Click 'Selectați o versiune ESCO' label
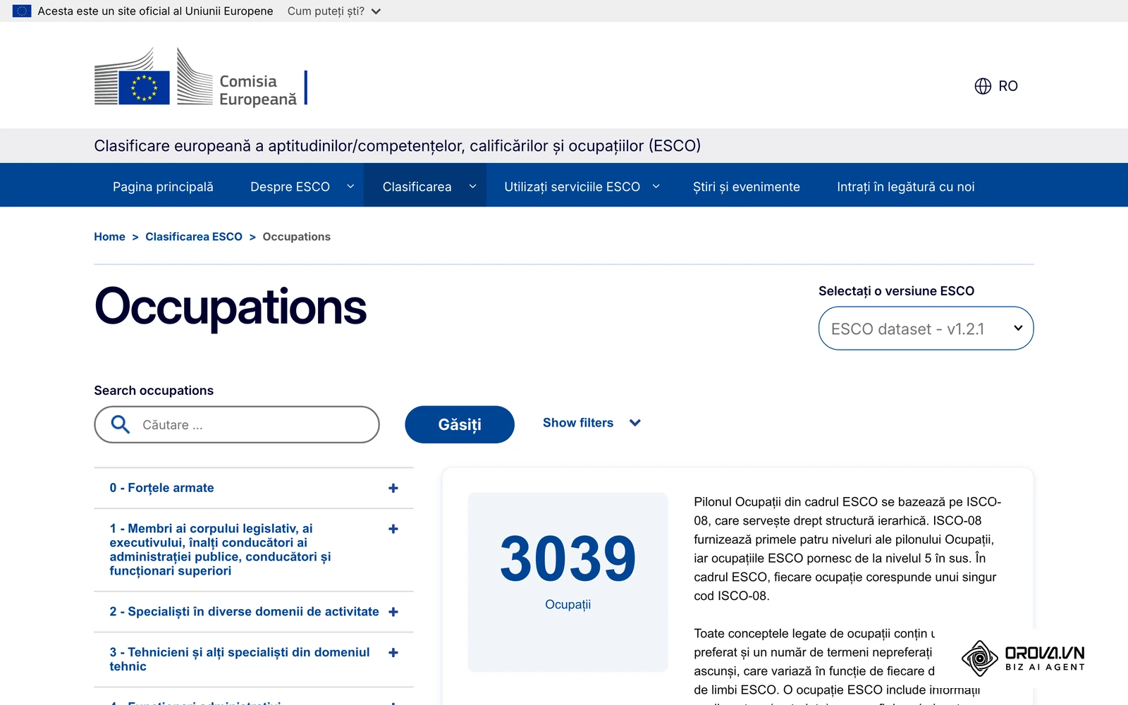This screenshot has width=1128, height=705. (896, 291)
